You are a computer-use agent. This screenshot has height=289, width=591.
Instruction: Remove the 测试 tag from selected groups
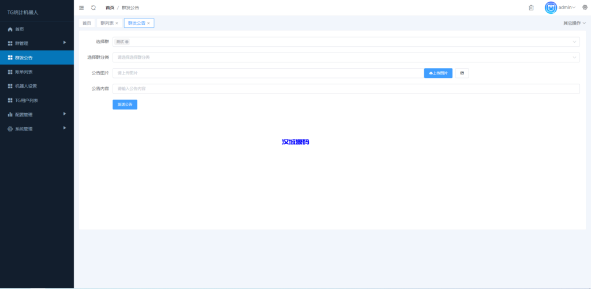tap(127, 42)
